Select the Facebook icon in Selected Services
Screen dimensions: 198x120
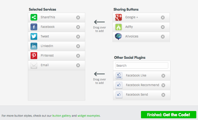(x=34, y=27)
